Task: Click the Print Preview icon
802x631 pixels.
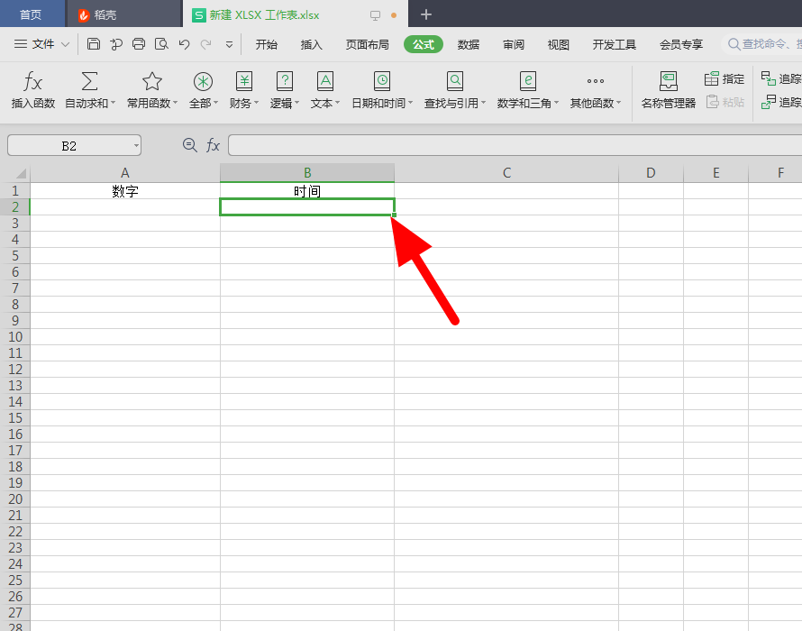Action: click(x=161, y=44)
